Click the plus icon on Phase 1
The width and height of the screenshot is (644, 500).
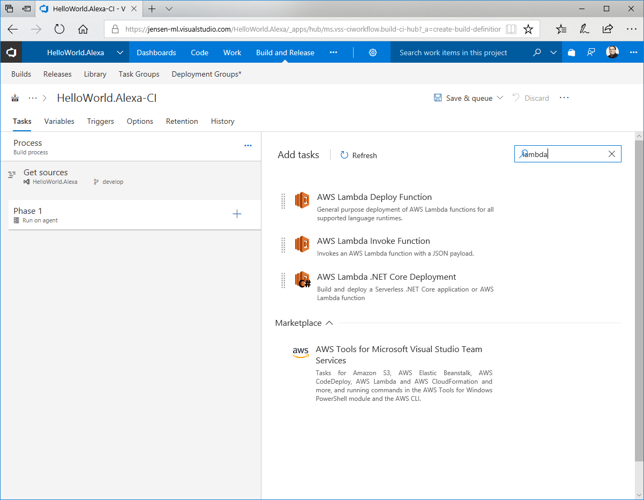coord(237,214)
